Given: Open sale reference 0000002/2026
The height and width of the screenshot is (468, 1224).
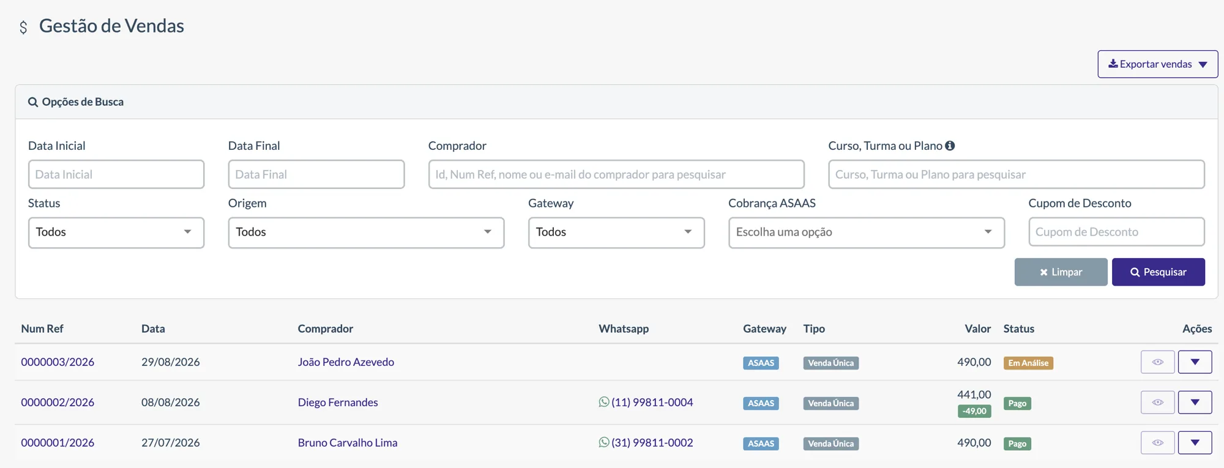Looking at the screenshot, I should tap(58, 403).
